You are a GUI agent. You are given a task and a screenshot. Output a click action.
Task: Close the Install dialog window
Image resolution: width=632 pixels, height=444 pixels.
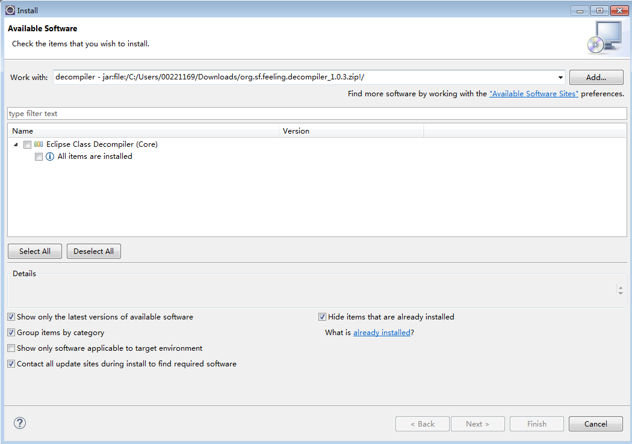pos(619,10)
